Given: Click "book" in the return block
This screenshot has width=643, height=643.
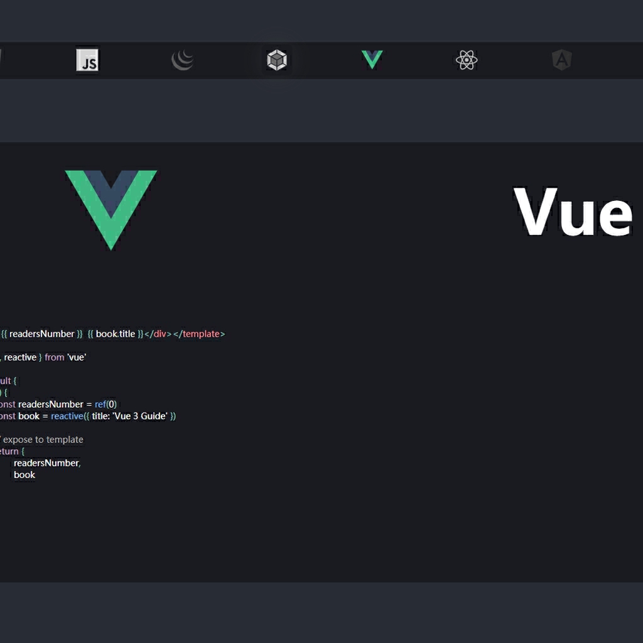Looking at the screenshot, I should [x=24, y=475].
